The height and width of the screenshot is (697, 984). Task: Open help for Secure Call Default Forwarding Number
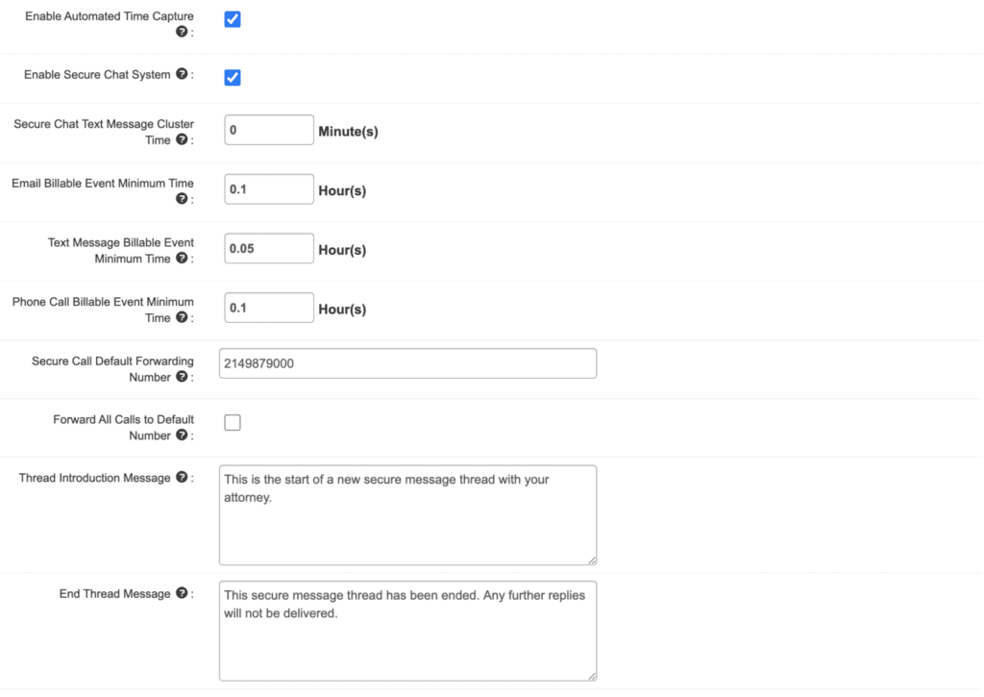(182, 377)
